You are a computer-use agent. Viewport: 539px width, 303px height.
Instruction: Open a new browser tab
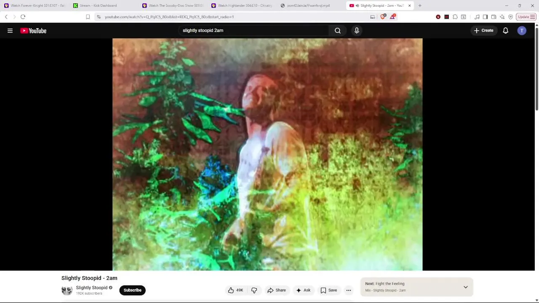point(420,5)
